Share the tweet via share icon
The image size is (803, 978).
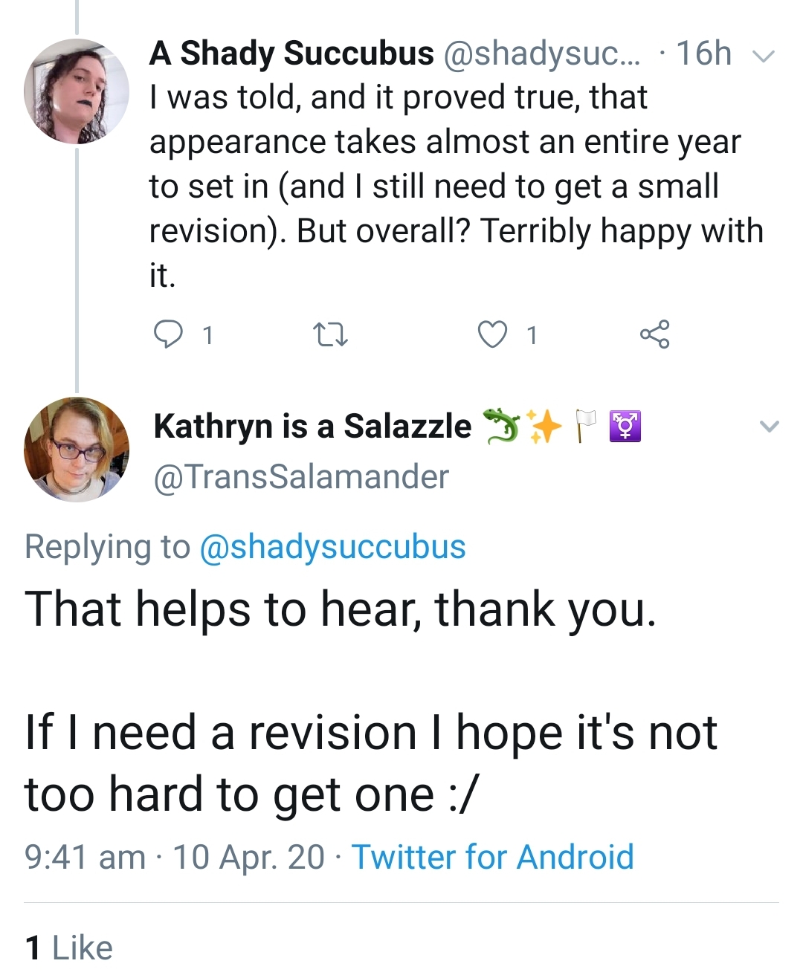(654, 334)
